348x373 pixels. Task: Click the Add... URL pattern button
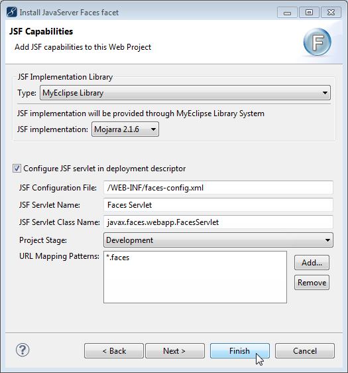point(312,263)
